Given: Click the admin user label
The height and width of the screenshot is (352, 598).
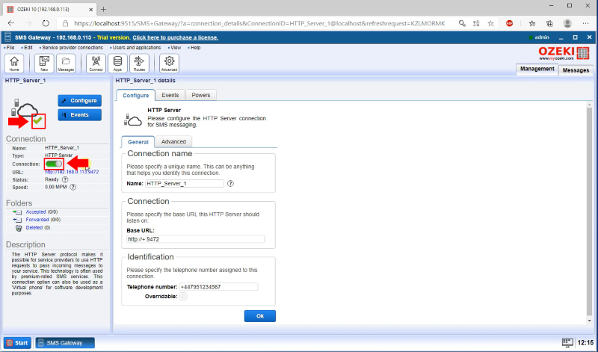Looking at the screenshot, I should click(541, 37).
